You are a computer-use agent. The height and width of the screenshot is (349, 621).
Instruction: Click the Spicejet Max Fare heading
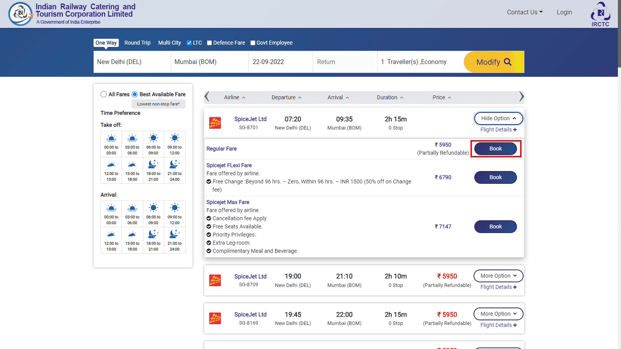pyautogui.click(x=228, y=202)
